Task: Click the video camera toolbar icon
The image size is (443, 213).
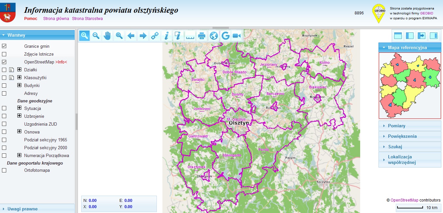Action: 237,36
